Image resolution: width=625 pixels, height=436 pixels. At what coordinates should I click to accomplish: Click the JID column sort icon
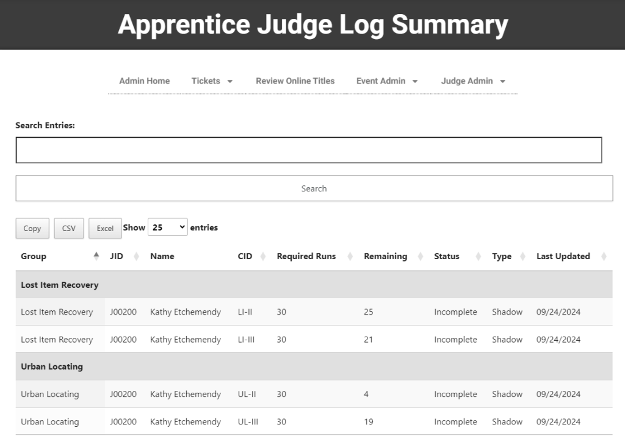click(137, 257)
